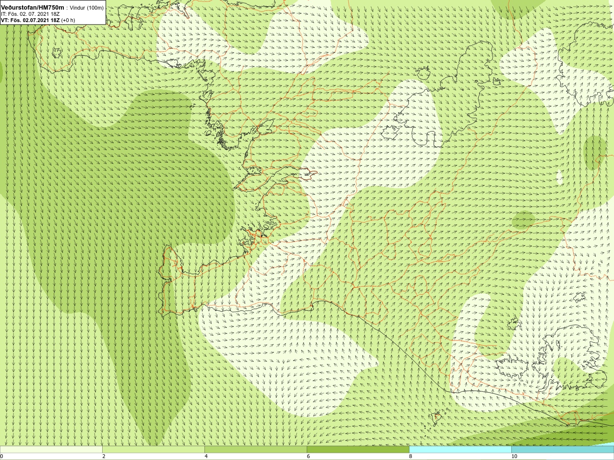Click the legend value '0'

click(2, 456)
